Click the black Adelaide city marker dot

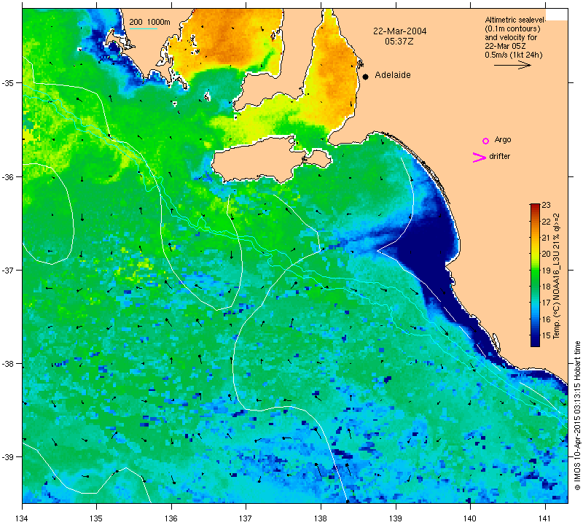(366, 77)
